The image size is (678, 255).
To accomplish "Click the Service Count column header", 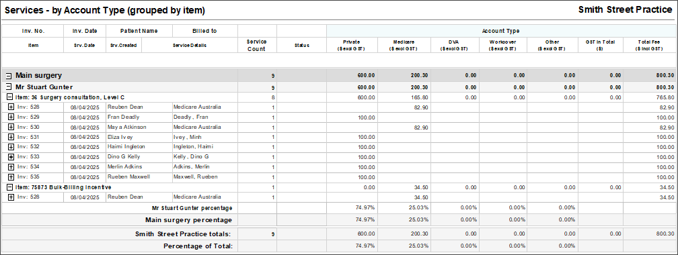I will tap(257, 46).
